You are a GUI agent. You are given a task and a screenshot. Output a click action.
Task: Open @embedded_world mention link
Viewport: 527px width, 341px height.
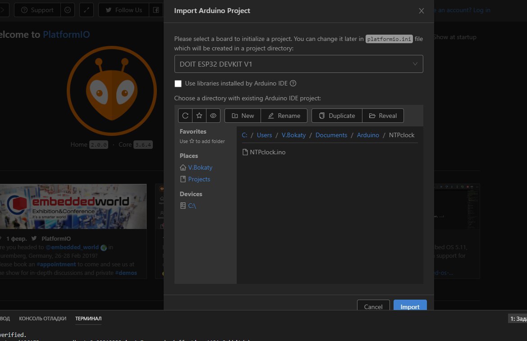coord(72,247)
